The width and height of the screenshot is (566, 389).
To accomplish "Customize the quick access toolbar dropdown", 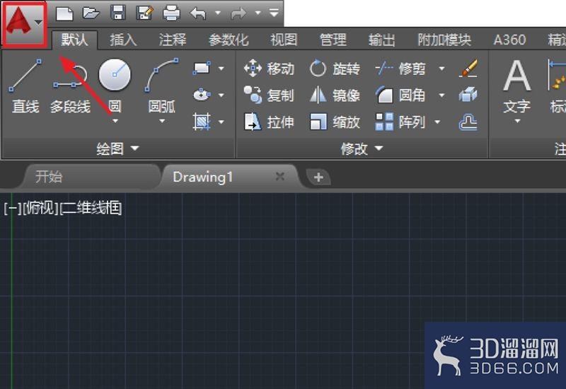I will click(x=274, y=13).
